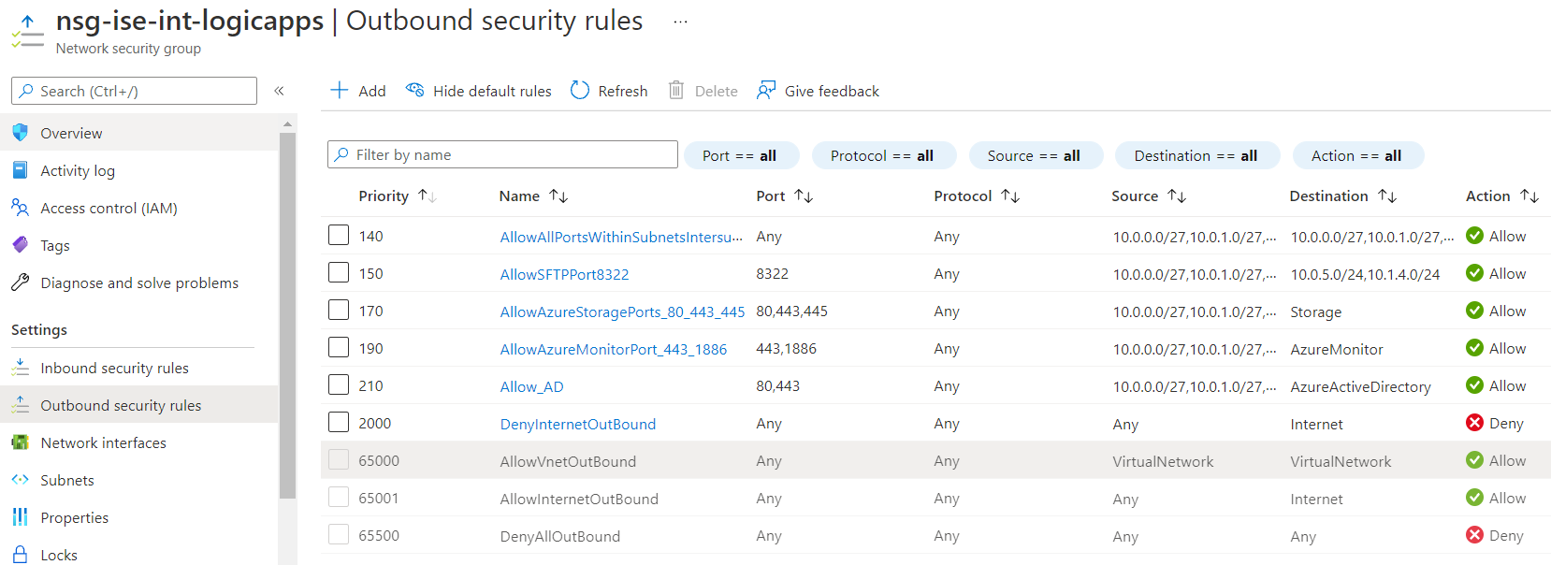Click the network security group header icon

coord(27,32)
